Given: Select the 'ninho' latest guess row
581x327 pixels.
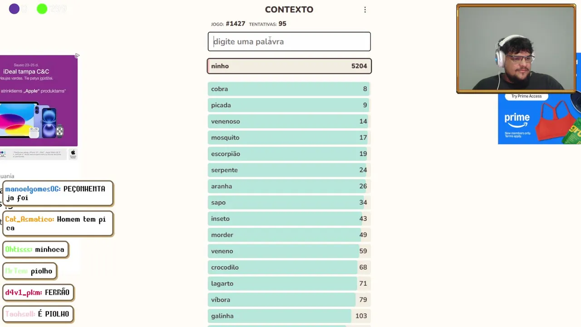Looking at the screenshot, I should click(x=289, y=66).
